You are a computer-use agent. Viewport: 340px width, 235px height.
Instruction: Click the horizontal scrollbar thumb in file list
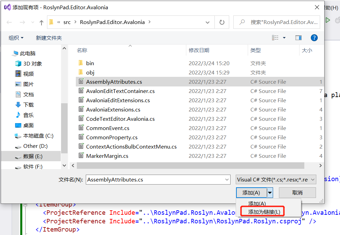point(190,166)
